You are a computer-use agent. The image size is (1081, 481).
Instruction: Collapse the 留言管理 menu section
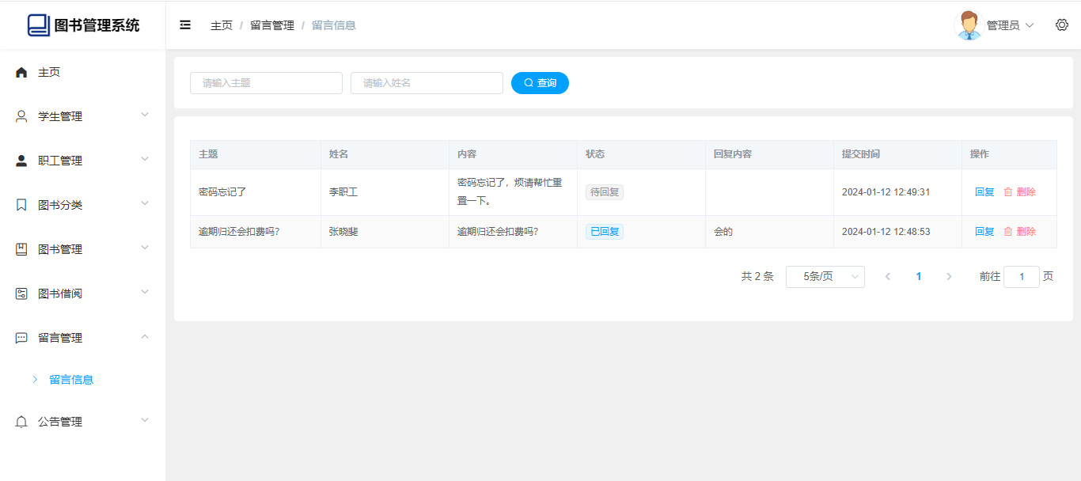145,337
